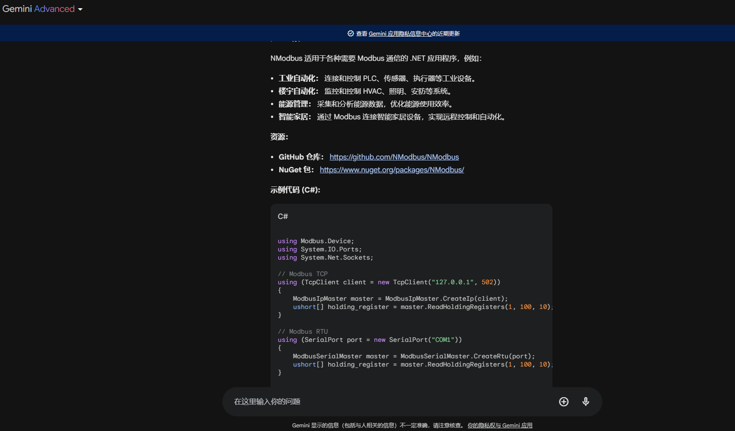Screen dimensions: 735x431
Task: Click the 工业自动化 bullet heading
Action: tap(298, 78)
